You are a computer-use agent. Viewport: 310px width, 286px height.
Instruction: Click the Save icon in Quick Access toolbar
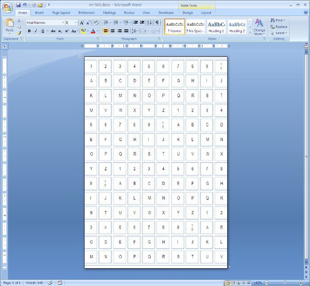[18, 5]
